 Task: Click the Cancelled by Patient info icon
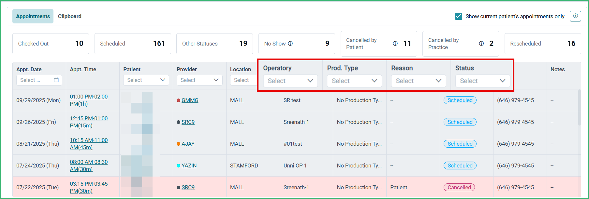(x=395, y=44)
